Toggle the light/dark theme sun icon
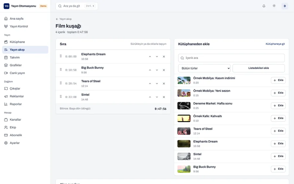Screen dimensions: 294x184 pos(274,6)
